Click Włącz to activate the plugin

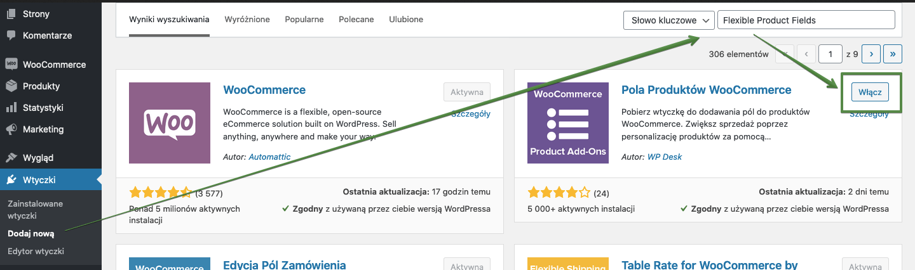click(x=870, y=92)
